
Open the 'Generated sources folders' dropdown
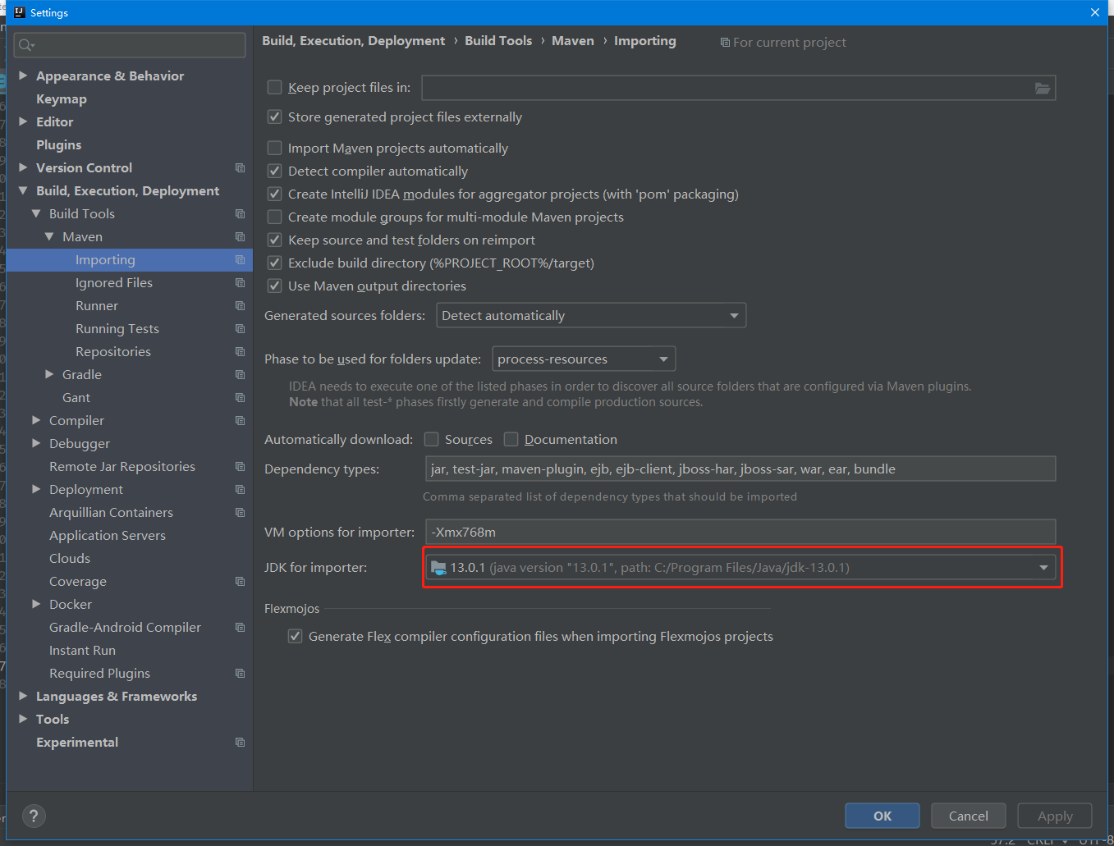click(733, 315)
